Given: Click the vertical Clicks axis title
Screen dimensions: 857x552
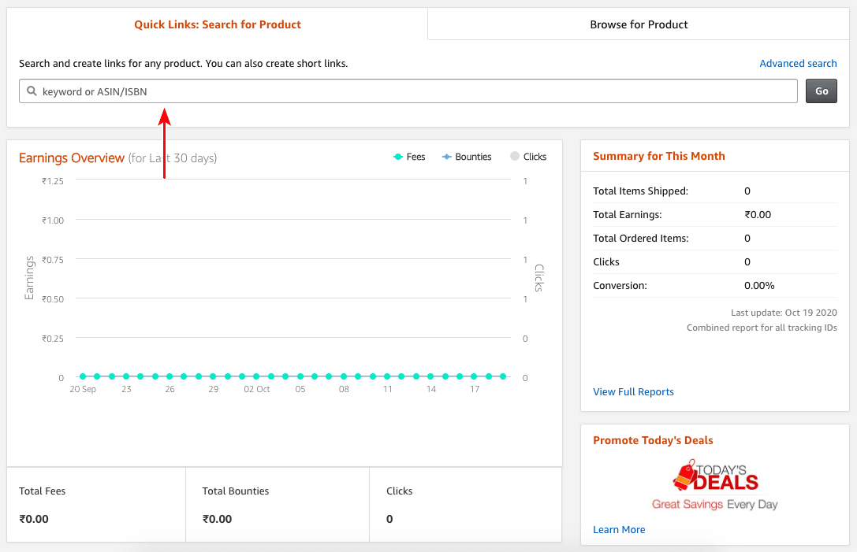Looking at the screenshot, I should [538, 278].
